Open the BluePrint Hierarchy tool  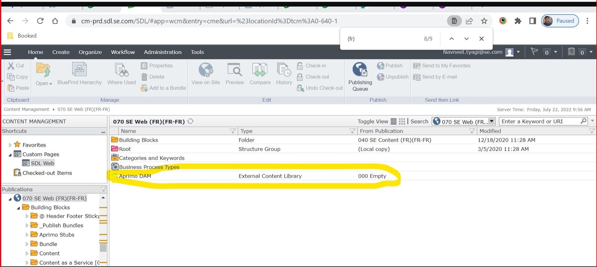(x=79, y=74)
